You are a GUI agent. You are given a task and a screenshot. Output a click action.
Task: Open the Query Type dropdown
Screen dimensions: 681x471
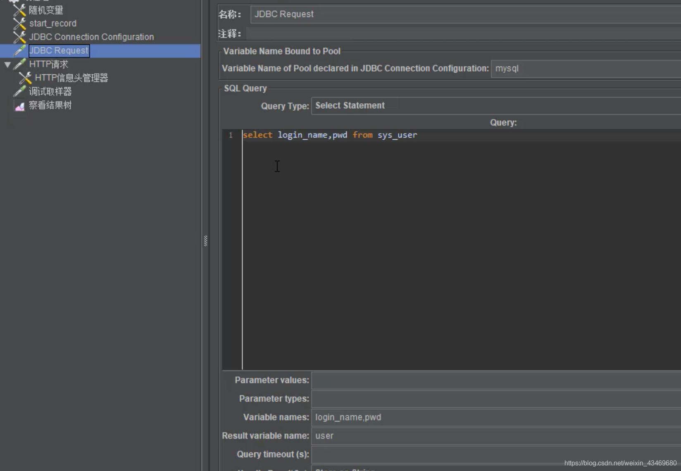point(496,106)
